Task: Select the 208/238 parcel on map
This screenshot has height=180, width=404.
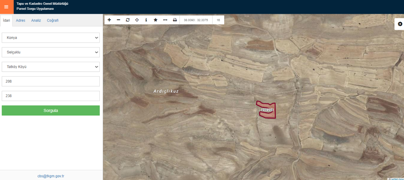Action: pos(267,110)
